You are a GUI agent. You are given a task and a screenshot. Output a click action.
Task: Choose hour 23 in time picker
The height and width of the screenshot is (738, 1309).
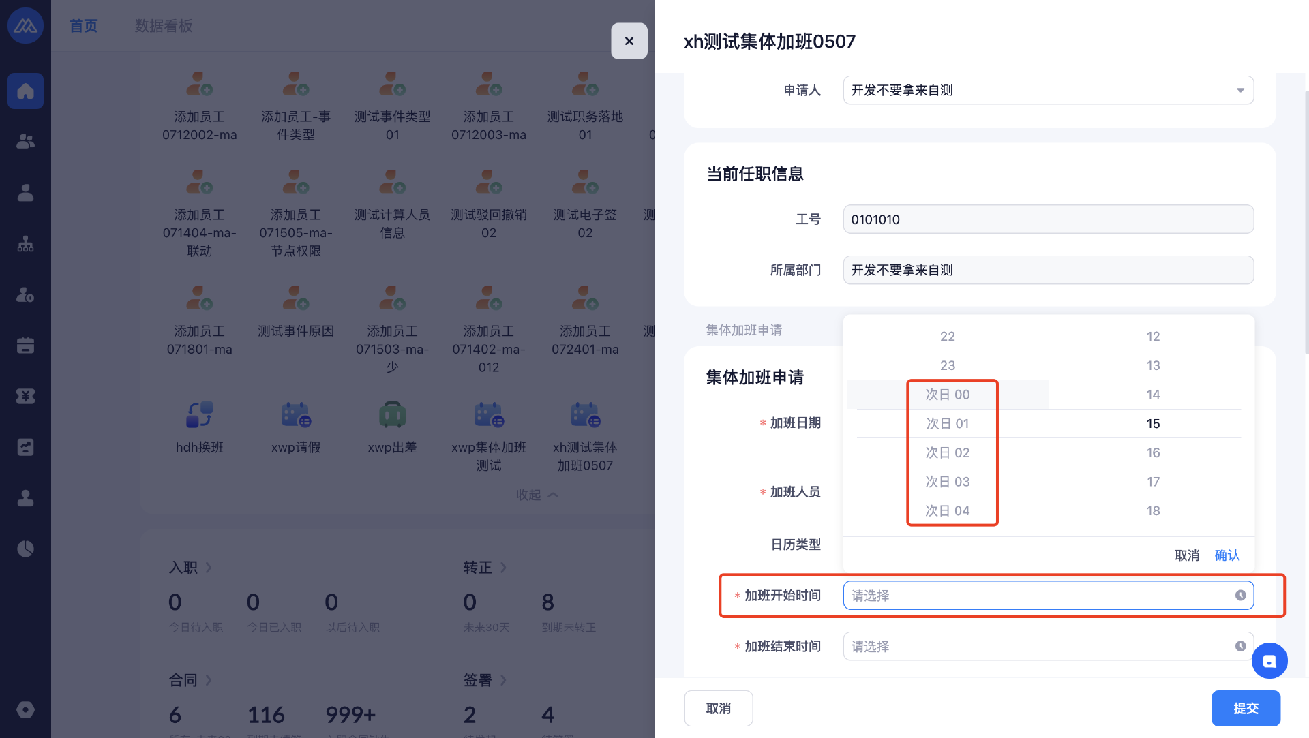947,365
